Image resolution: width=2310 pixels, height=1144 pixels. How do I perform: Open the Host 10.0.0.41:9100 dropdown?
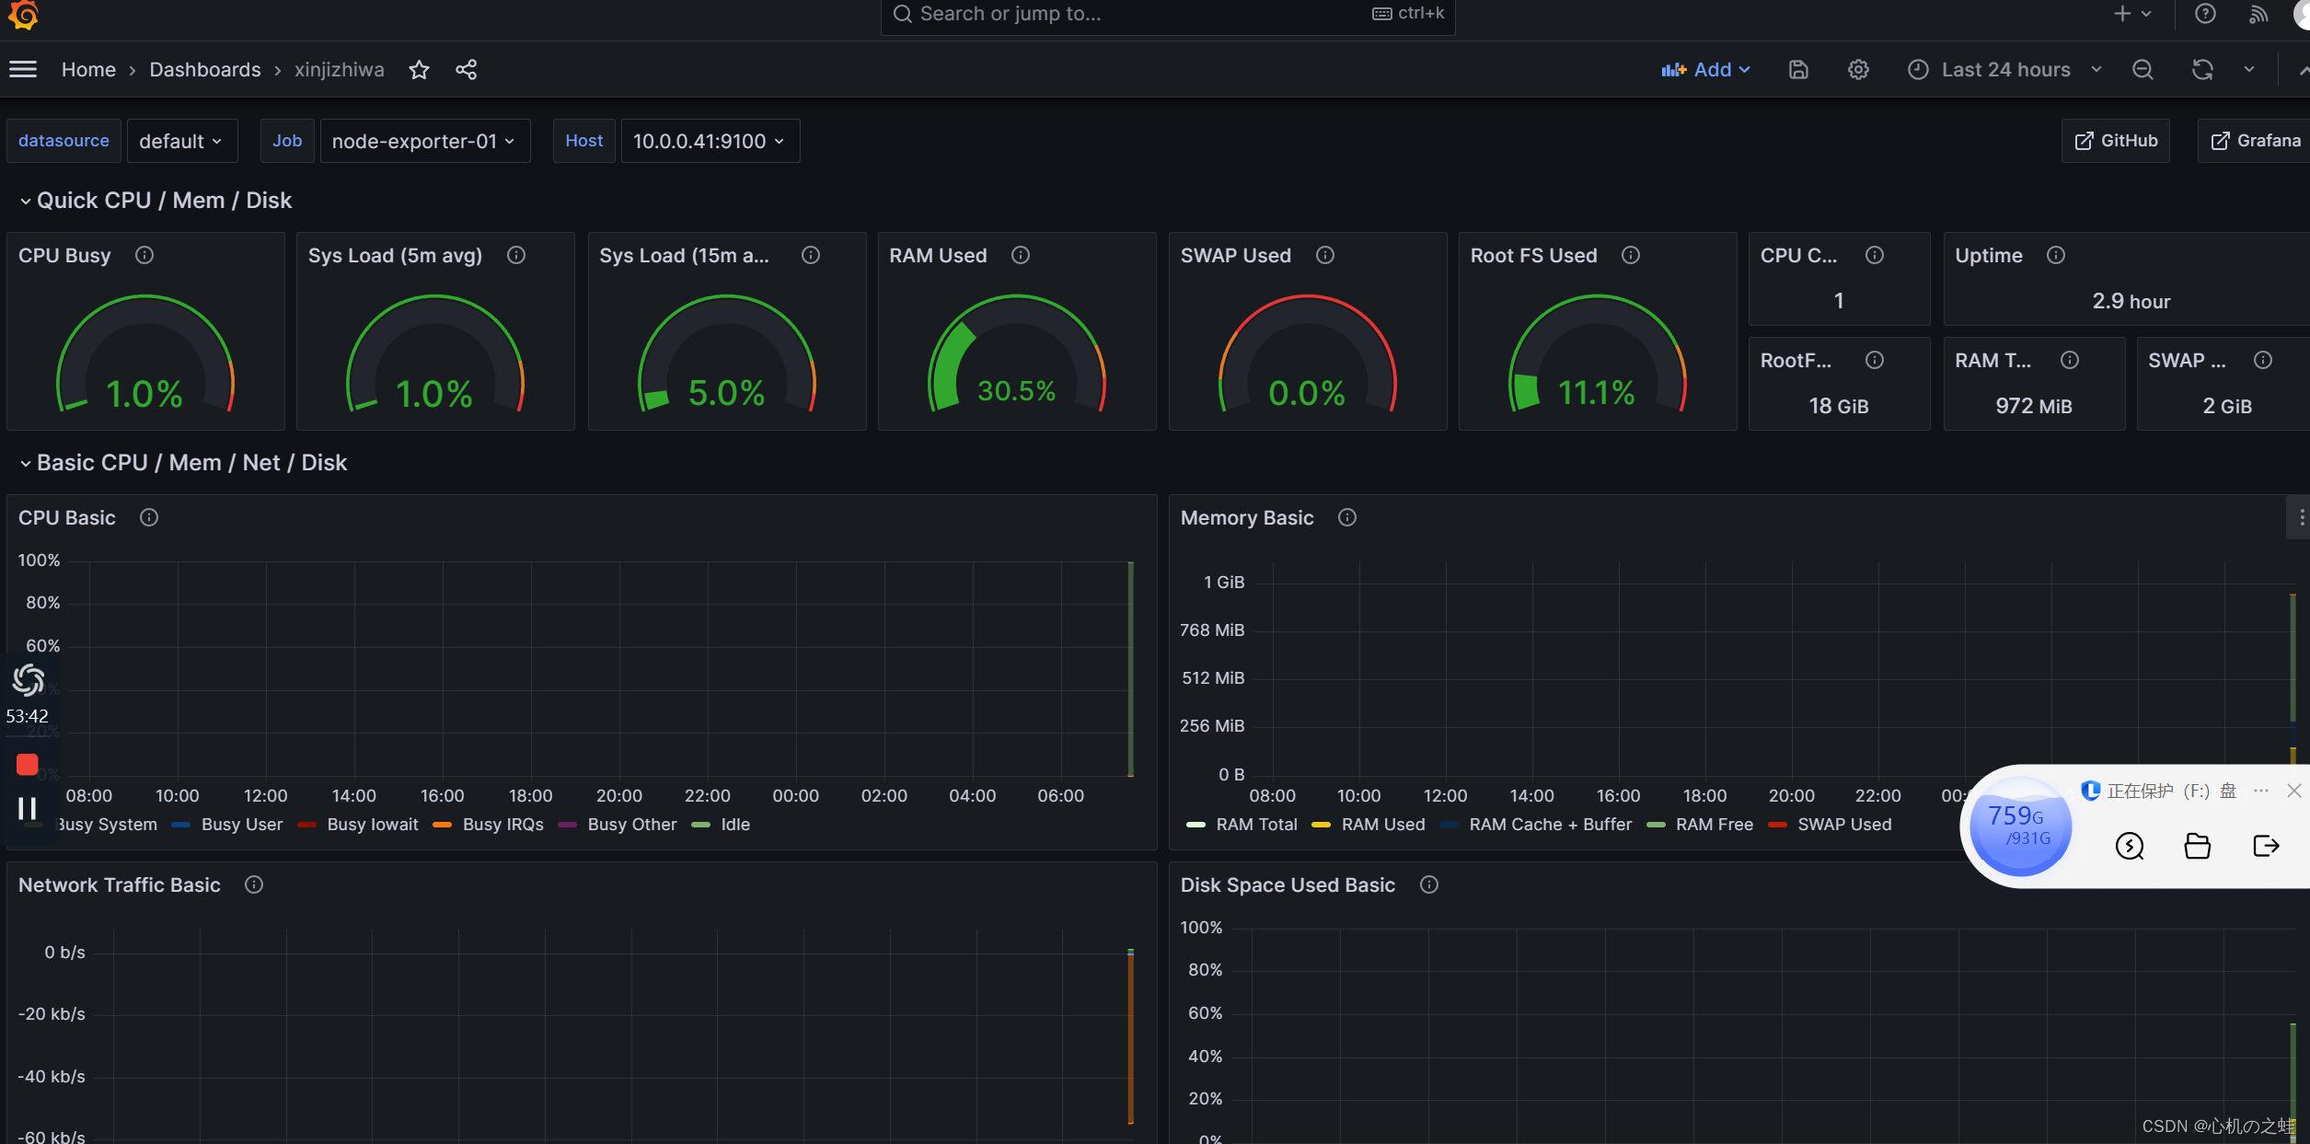(710, 141)
